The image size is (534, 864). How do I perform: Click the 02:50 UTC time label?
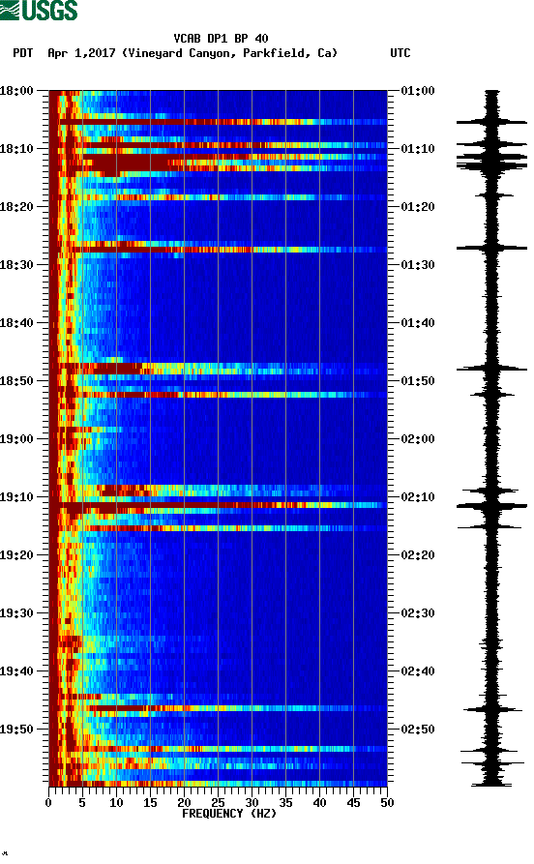pos(418,729)
